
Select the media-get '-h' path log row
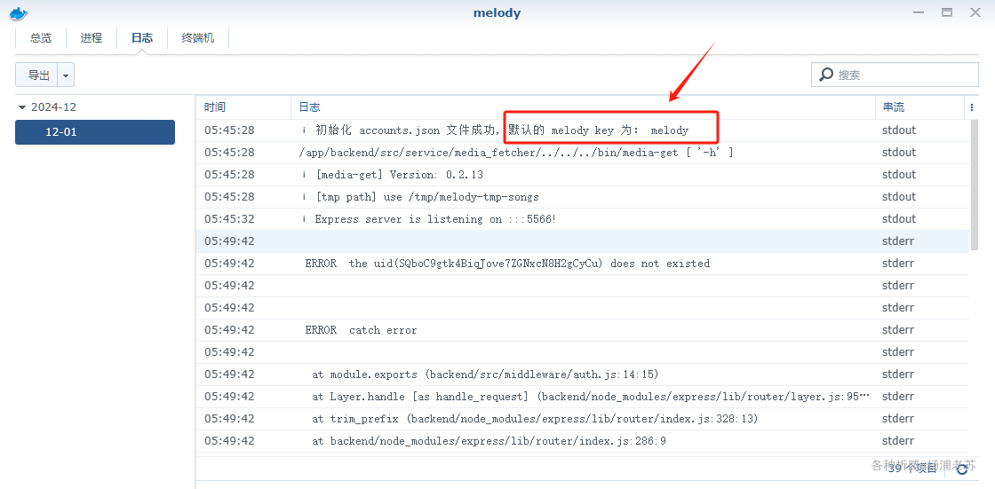(583, 153)
